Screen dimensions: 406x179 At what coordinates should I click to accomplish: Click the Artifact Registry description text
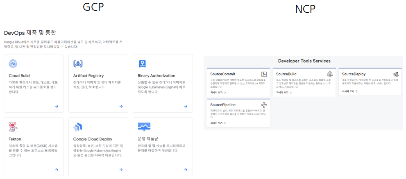point(97,85)
